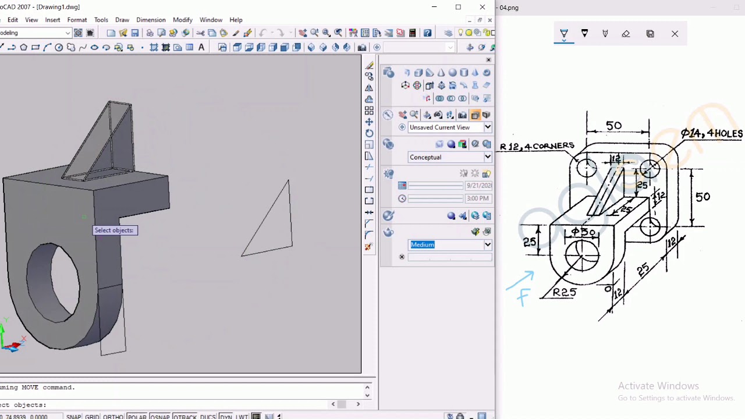The image size is (745, 419).
Task: Open the Tools menu
Action: point(101,20)
